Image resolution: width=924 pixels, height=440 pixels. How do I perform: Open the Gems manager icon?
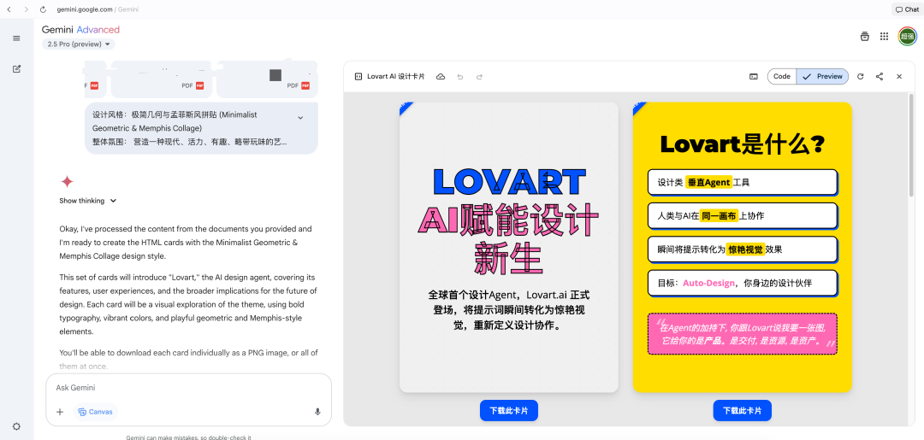[864, 37]
